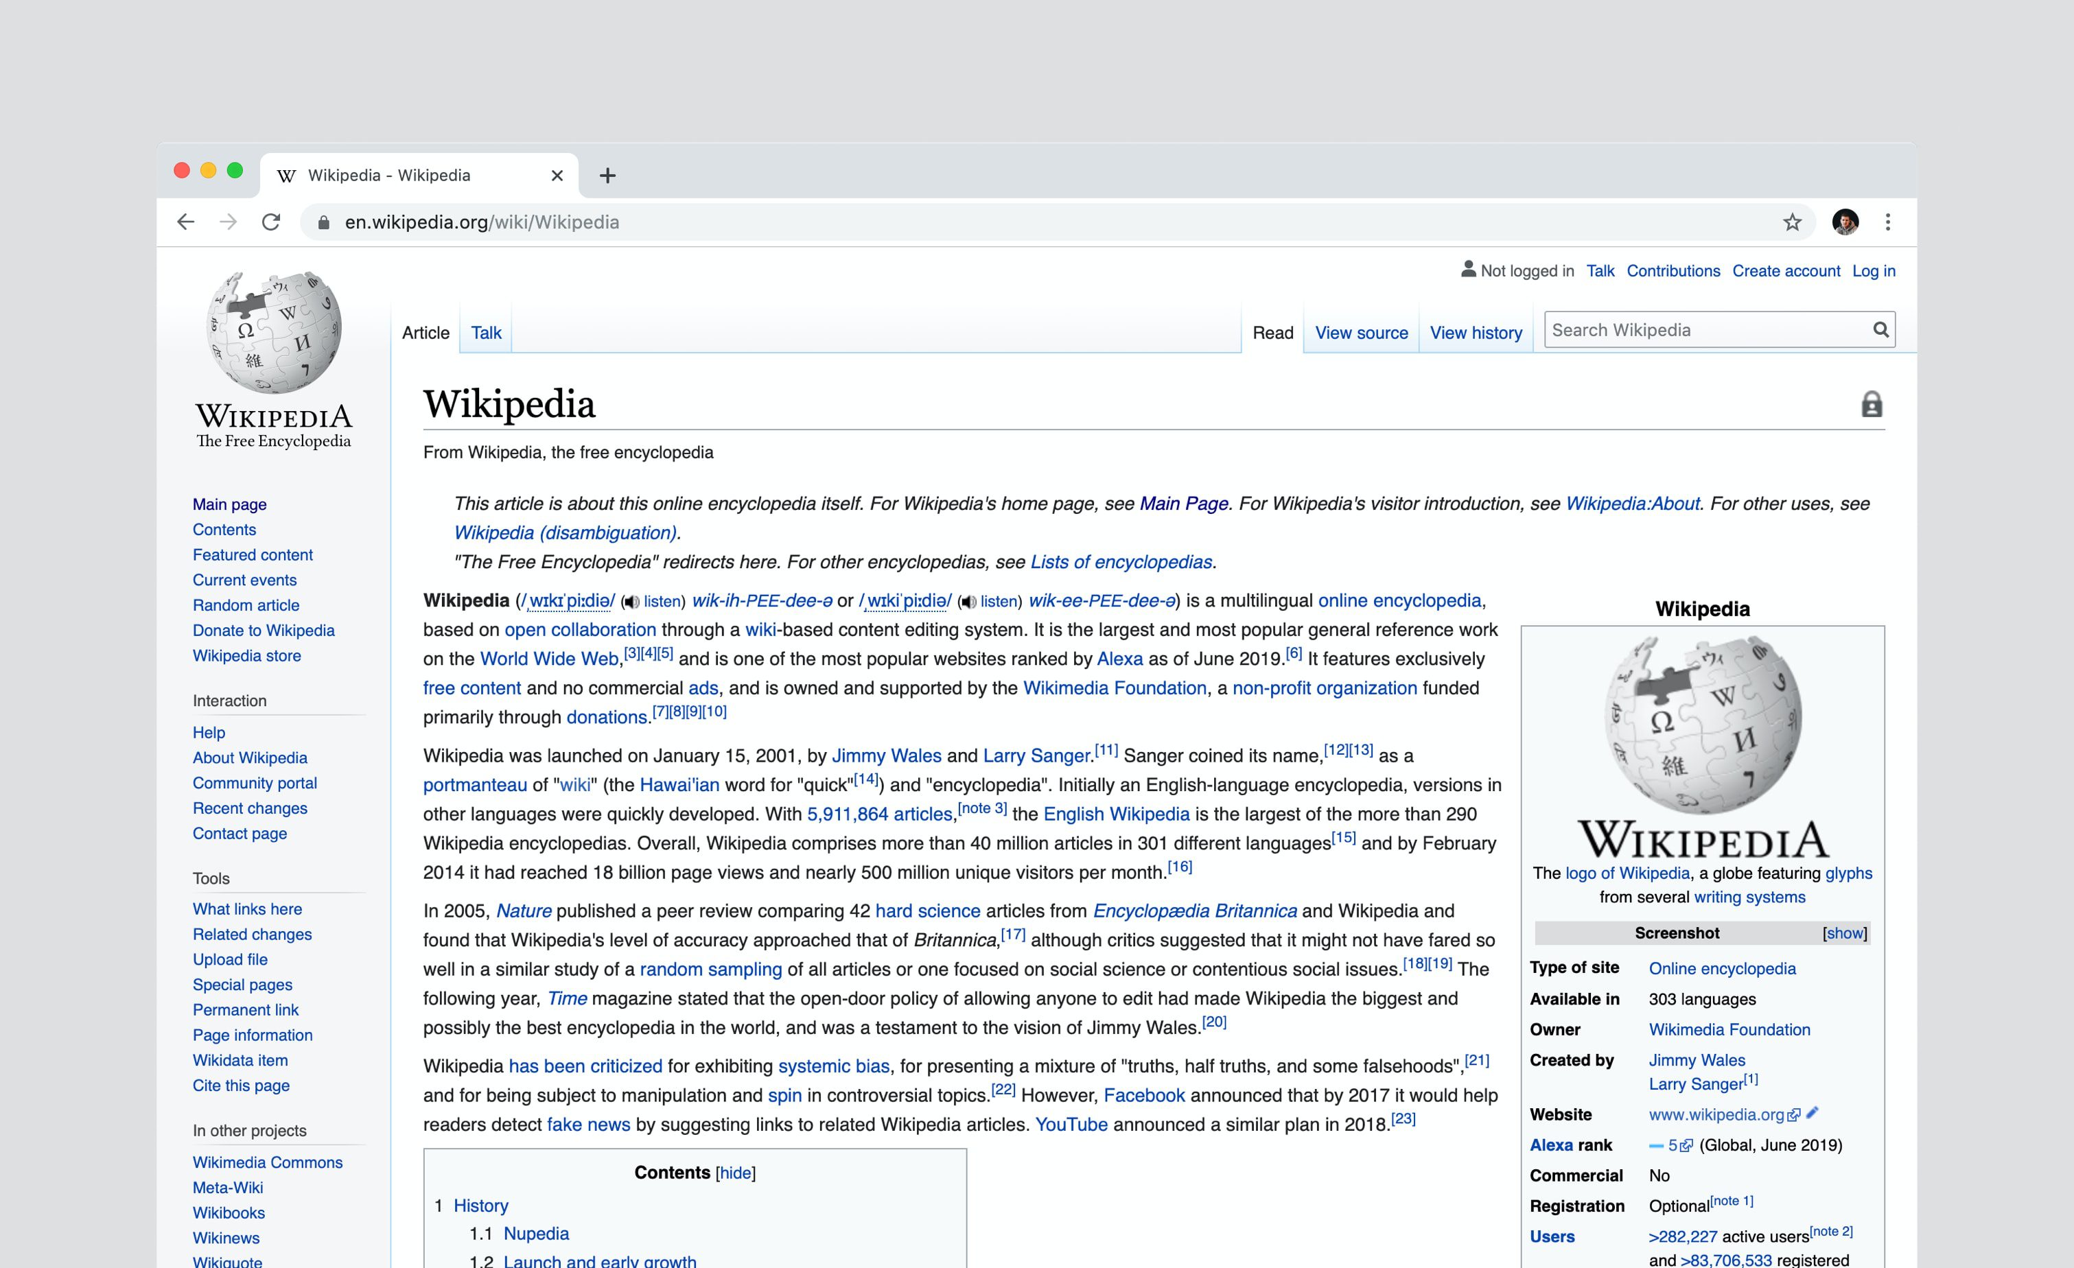Click the forward navigation arrow icon
Image resolution: width=2074 pixels, height=1268 pixels.
click(x=226, y=222)
